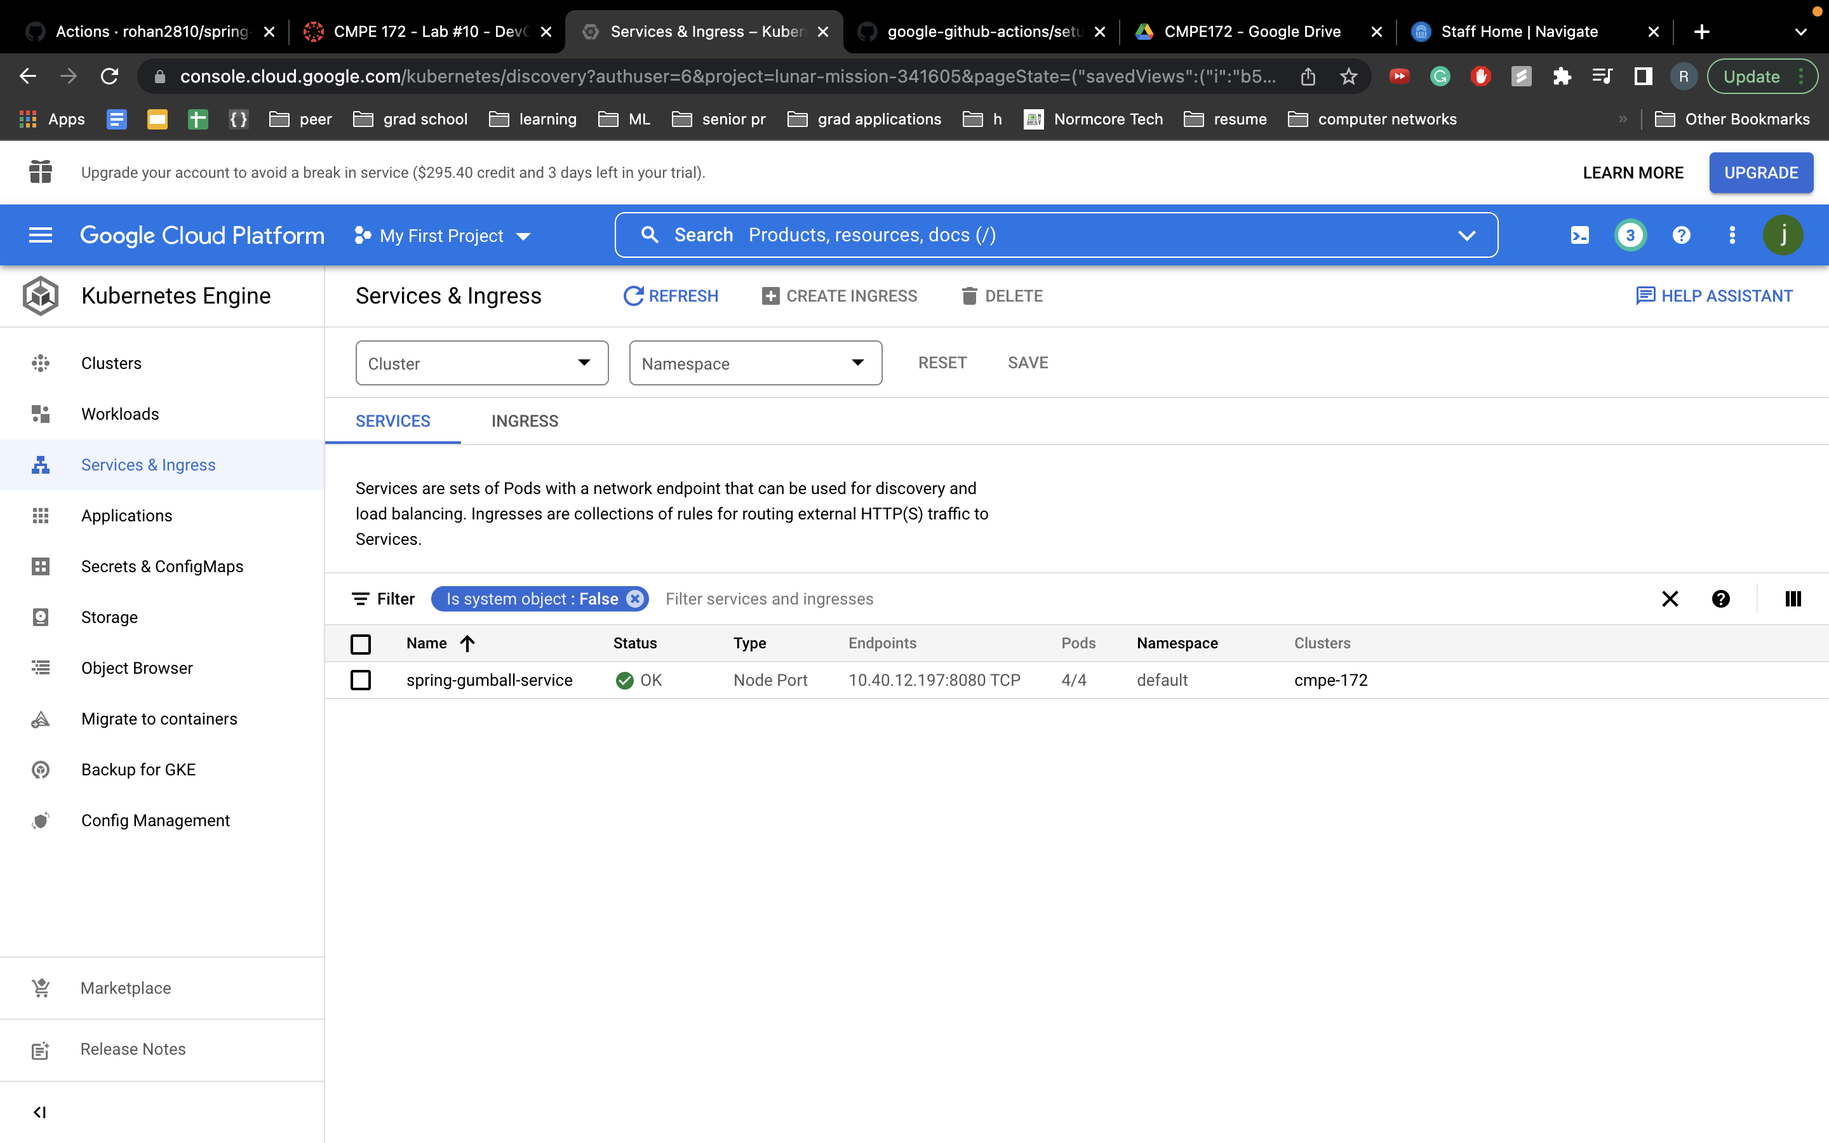Open the spring-gumball-service link

click(x=489, y=679)
